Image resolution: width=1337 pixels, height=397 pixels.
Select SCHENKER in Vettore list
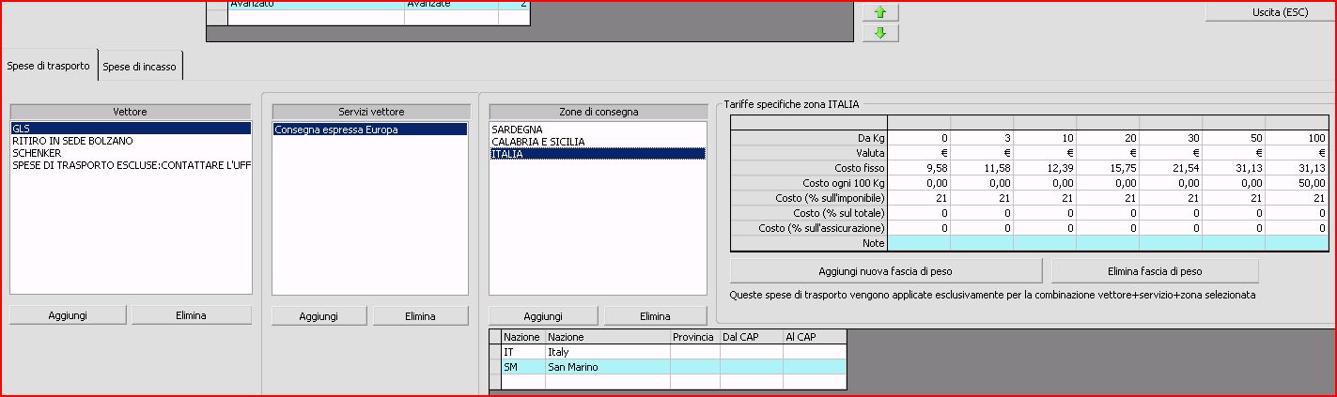coord(131,153)
